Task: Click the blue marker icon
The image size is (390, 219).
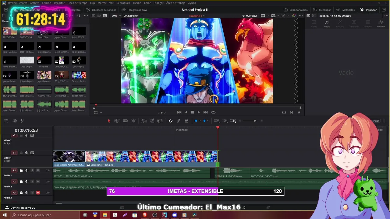Action: click(204, 121)
